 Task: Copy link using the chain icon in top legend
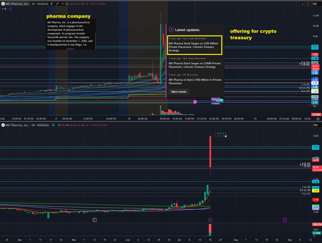(57, 4)
